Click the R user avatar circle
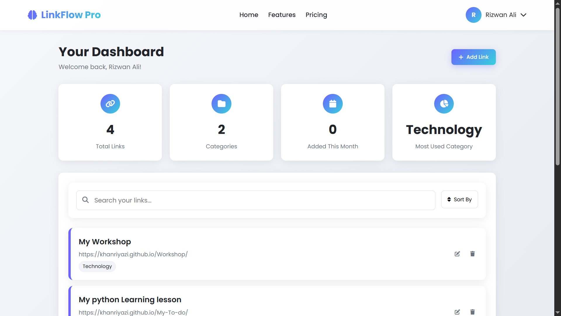 pyautogui.click(x=473, y=15)
